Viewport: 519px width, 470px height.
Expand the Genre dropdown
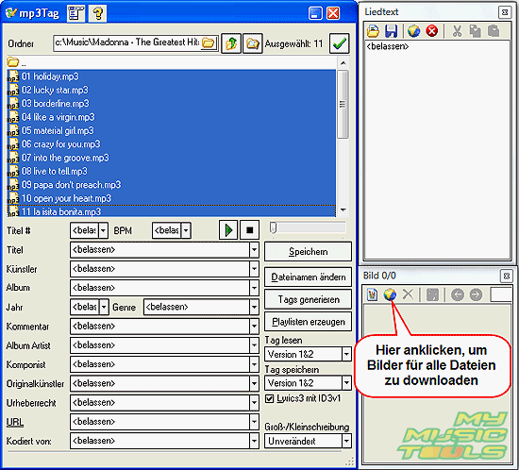tap(254, 307)
